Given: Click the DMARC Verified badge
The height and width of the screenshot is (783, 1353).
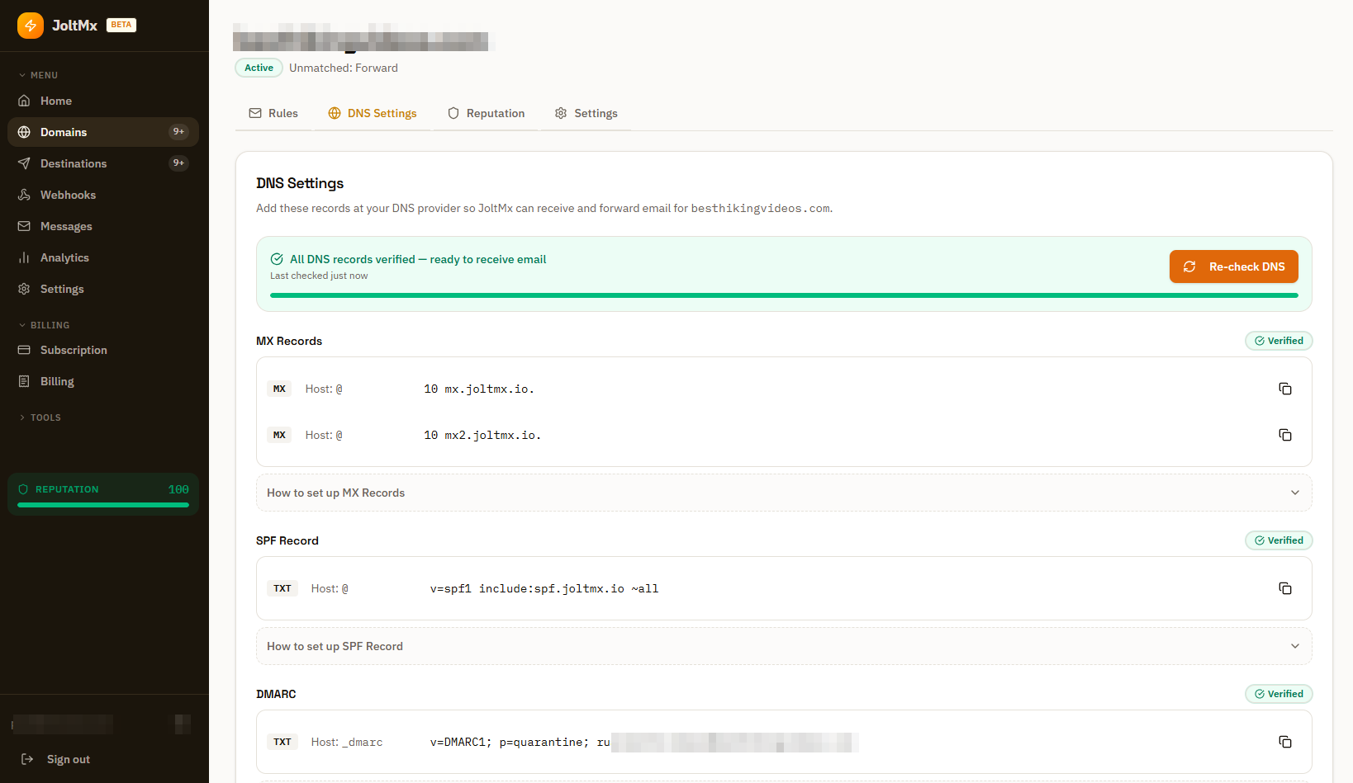Looking at the screenshot, I should pyautogui.click(x=1279, y=694).
